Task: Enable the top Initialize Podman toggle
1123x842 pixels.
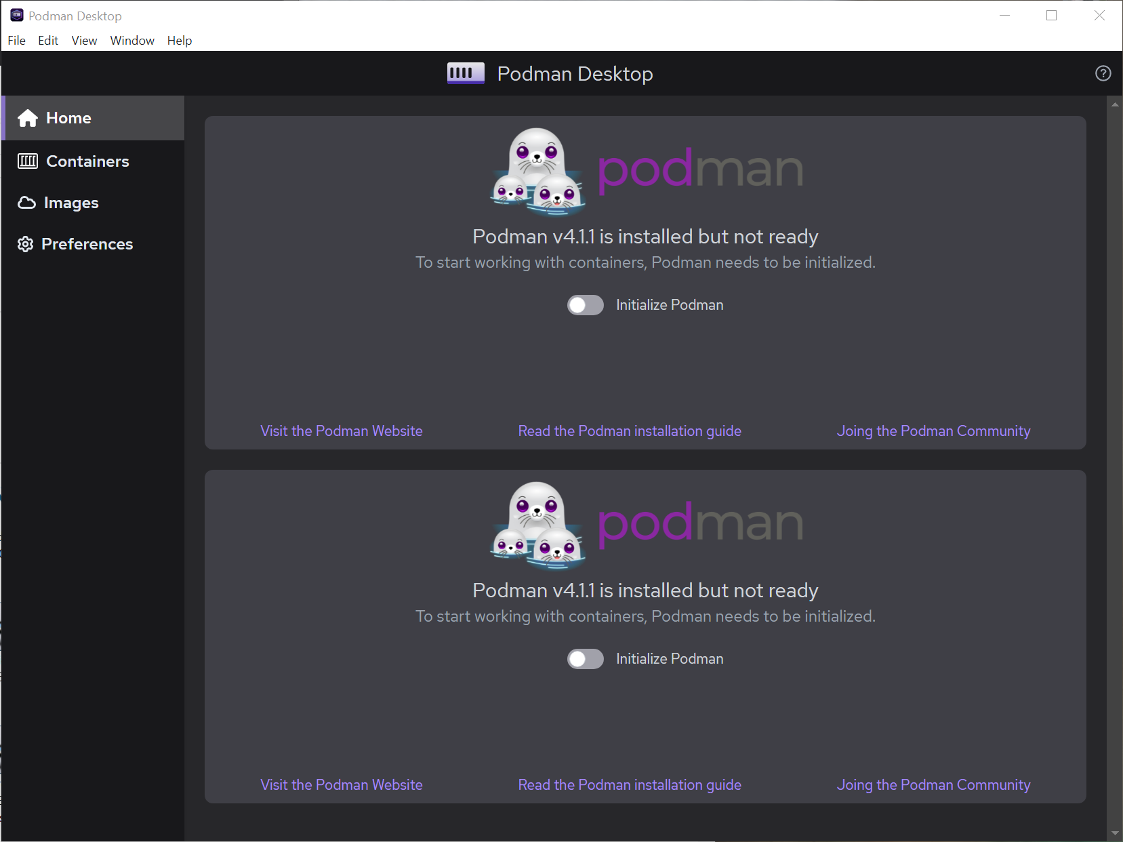Action: 584,305
